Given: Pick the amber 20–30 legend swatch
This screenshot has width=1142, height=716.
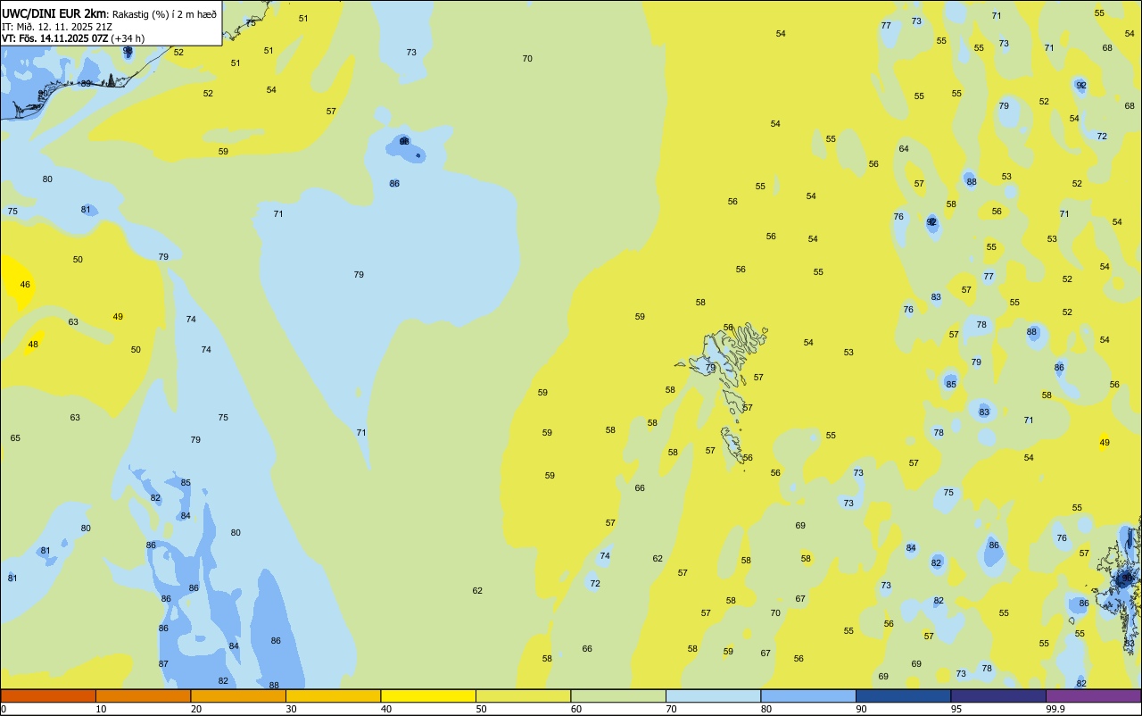Looking at the screenshot, I should click(x=238, y=695).
